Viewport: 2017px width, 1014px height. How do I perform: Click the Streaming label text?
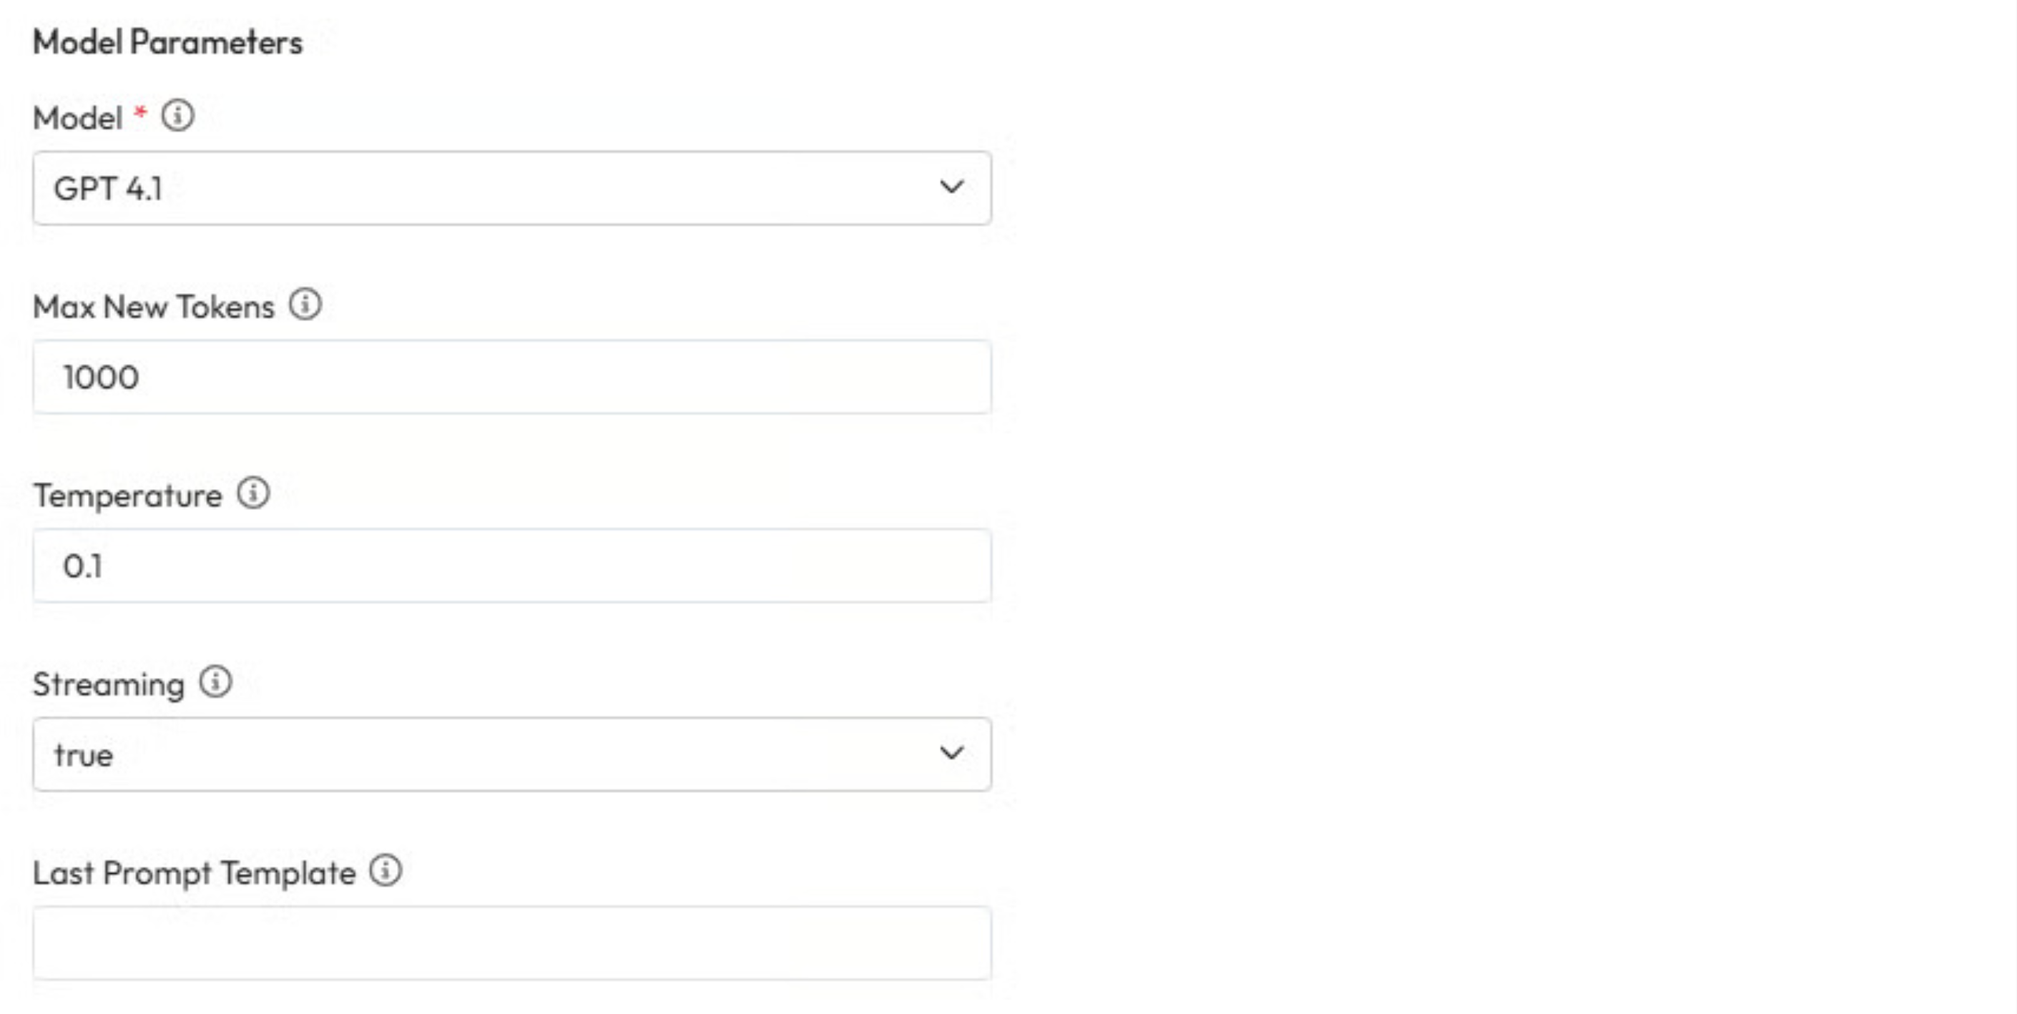pyautogui.click(x=109, y=684)
